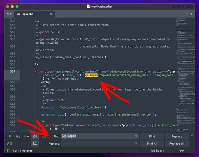The image size is (199, 157).
Task: Close the wp-login.php tab
Action: point(51,14)
